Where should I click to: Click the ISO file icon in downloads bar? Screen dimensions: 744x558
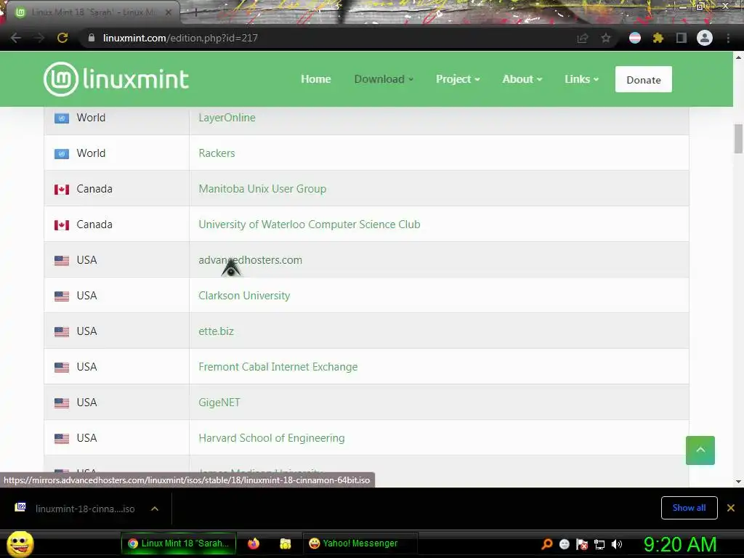point(20,507)
